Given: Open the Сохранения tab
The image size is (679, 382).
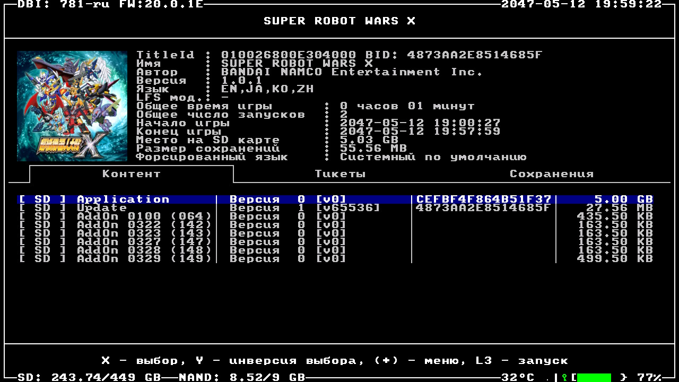Looking at the screenshot, I should 551,174.
